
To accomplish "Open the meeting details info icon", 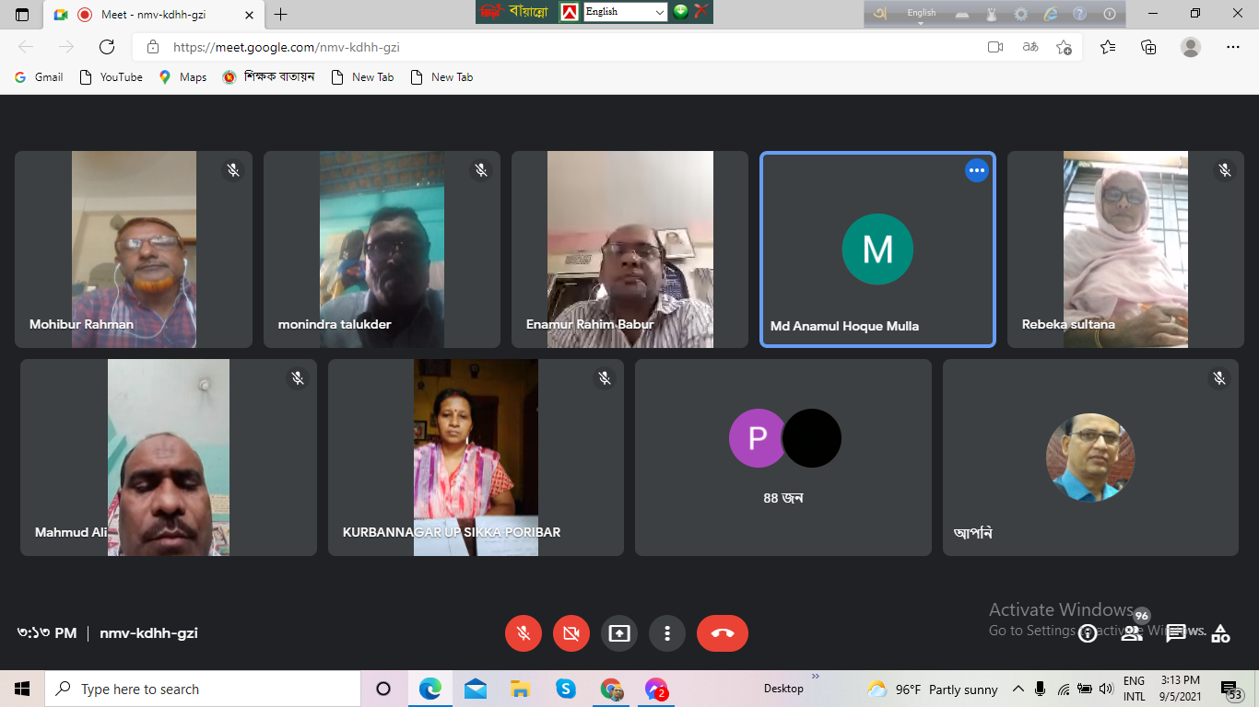I will click(1088, 633).
